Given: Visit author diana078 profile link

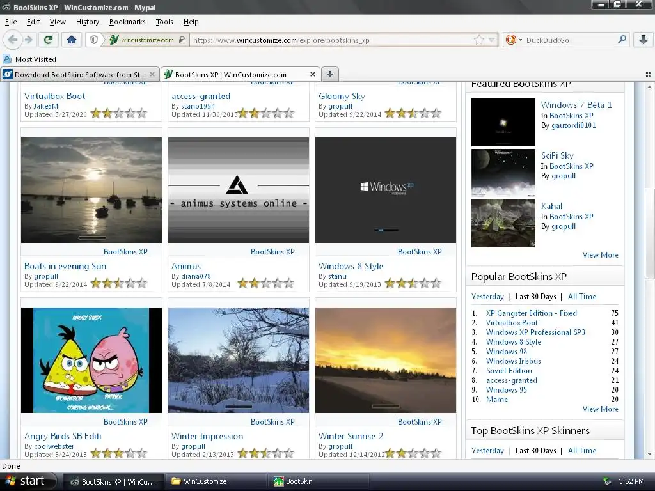Looking at the screenshot, I should pos(196,276).
